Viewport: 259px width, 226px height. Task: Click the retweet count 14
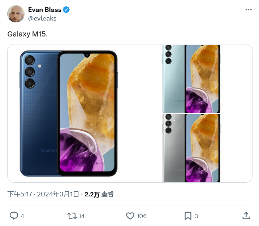coord(81,216)
